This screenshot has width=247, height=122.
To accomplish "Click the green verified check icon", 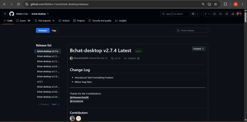I will tap(138, 58).
